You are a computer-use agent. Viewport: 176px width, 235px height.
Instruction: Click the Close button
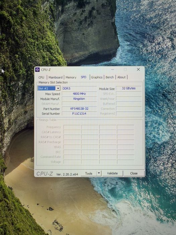[x=134, y=173]
